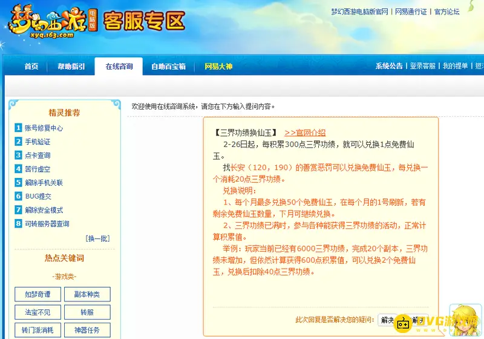Image resolution: width=484 pixels, height=339 pixels.
Task: Click the 转门派消耗 keyword button
Action: click(38, 330)
